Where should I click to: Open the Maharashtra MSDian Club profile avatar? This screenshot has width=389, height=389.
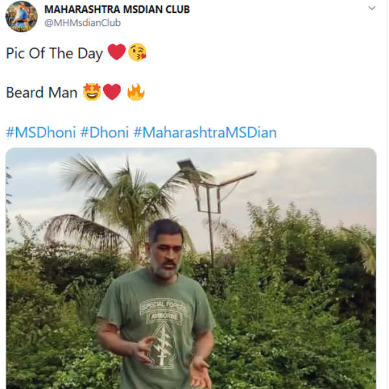21,16
